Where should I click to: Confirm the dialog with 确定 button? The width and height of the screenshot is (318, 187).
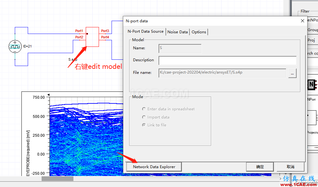[x=260, y=167]
